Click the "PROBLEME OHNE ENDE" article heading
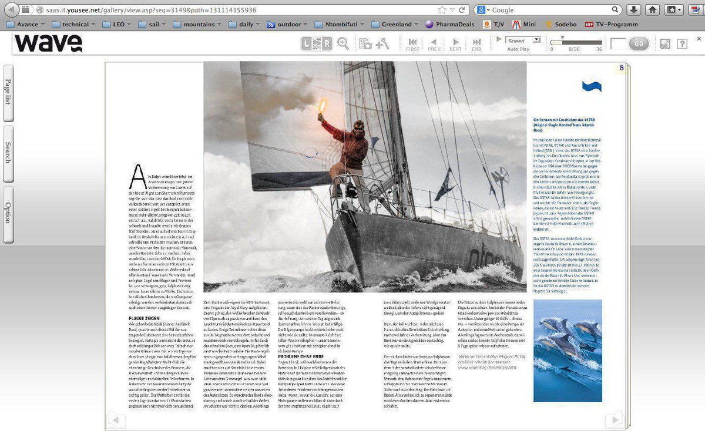Image resolution: width=705 pixels, height=431 pixels. 302,356
